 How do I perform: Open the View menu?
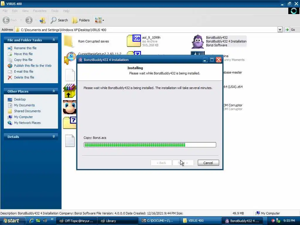click(25, 11)
